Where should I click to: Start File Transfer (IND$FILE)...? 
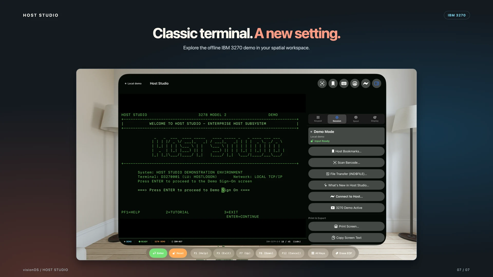346,174
